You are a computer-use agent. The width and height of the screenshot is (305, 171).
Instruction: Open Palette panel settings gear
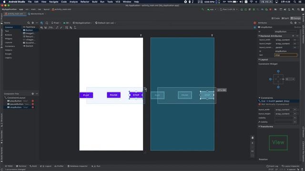pos(33,23)
